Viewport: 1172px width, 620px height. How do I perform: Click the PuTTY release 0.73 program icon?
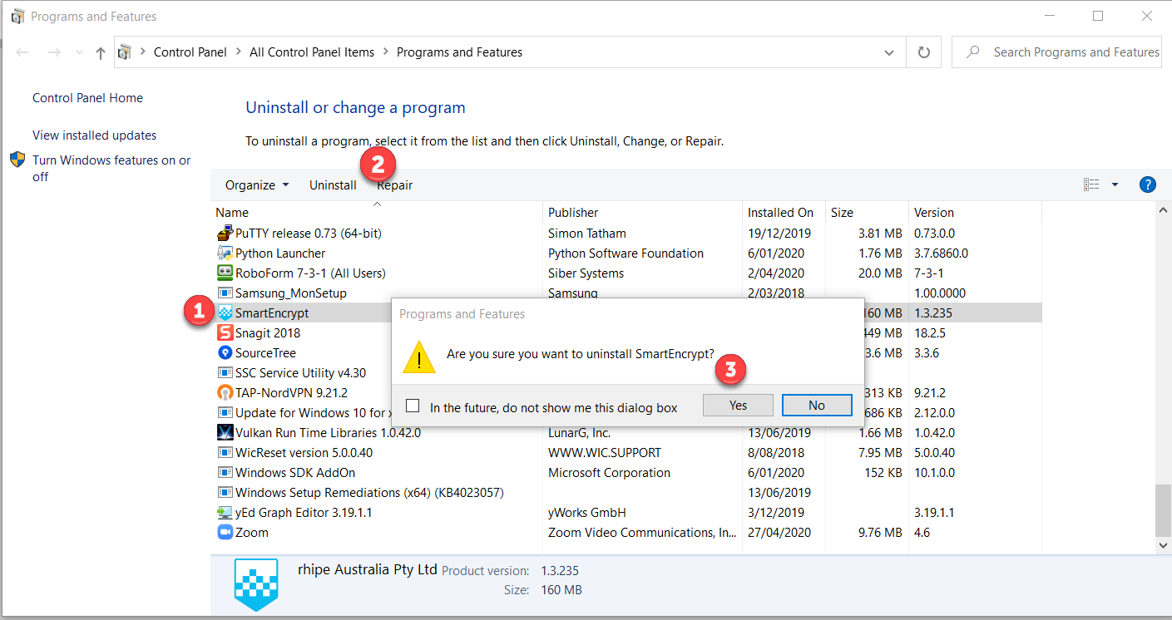(x=225, y=234)
